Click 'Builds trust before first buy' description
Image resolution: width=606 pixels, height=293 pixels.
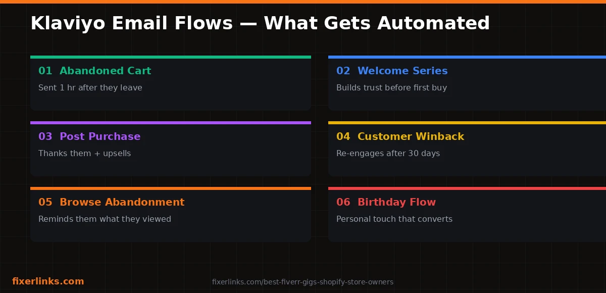(391, 88)
